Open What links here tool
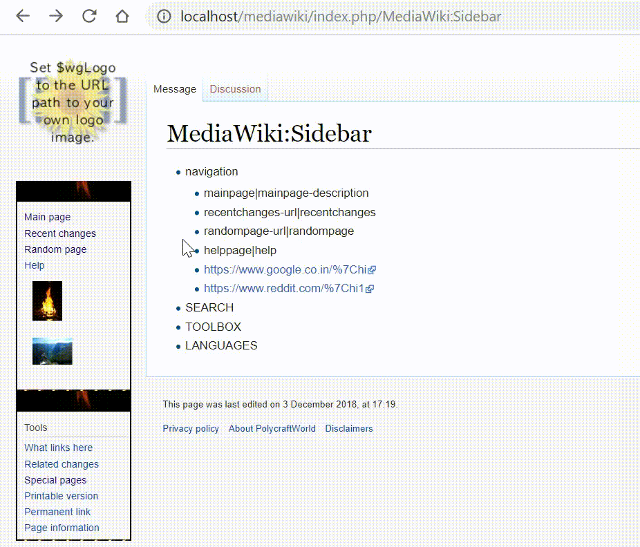 pos(58,448)
